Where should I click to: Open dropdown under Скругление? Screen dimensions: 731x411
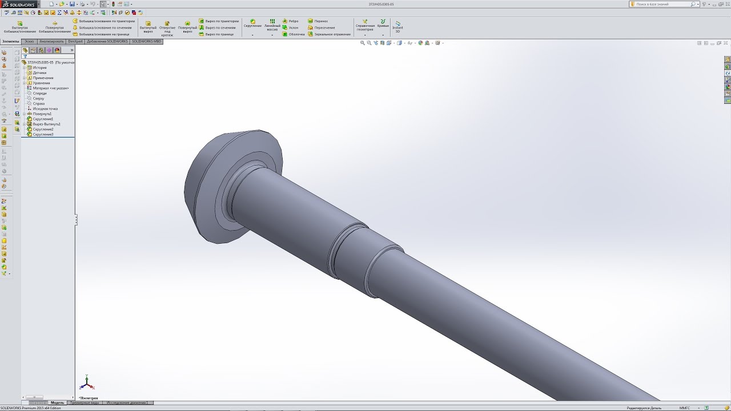click(x=252, y=35)
